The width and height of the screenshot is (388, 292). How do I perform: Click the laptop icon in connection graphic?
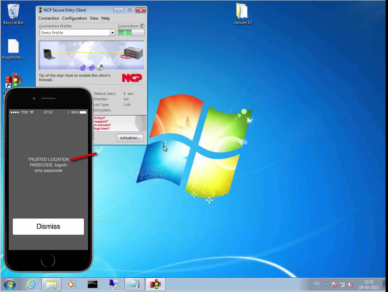(x=49, y=54)
